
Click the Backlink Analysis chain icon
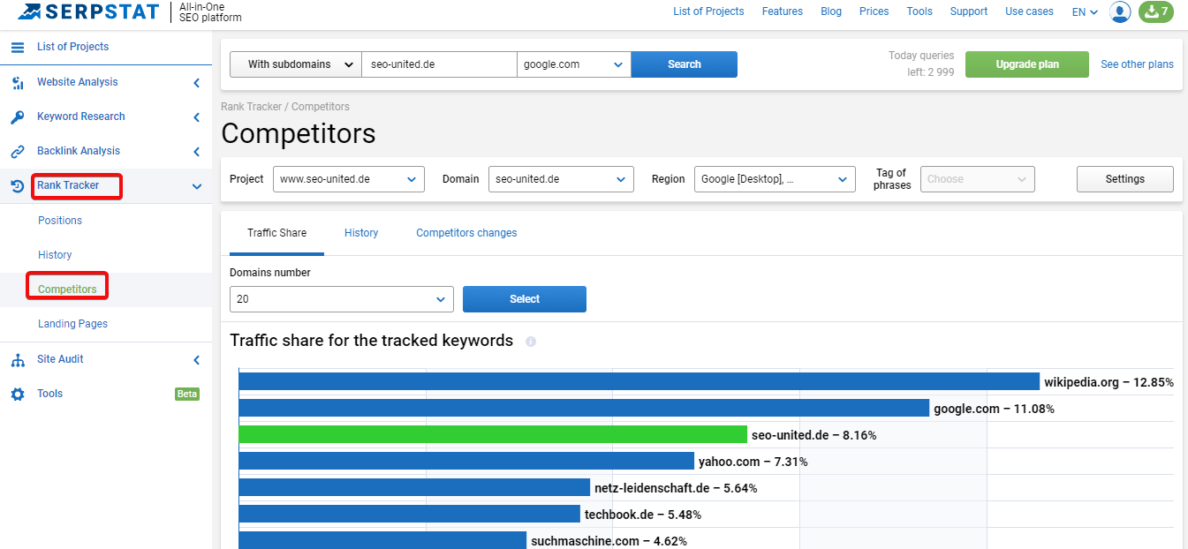pos(18,151)
